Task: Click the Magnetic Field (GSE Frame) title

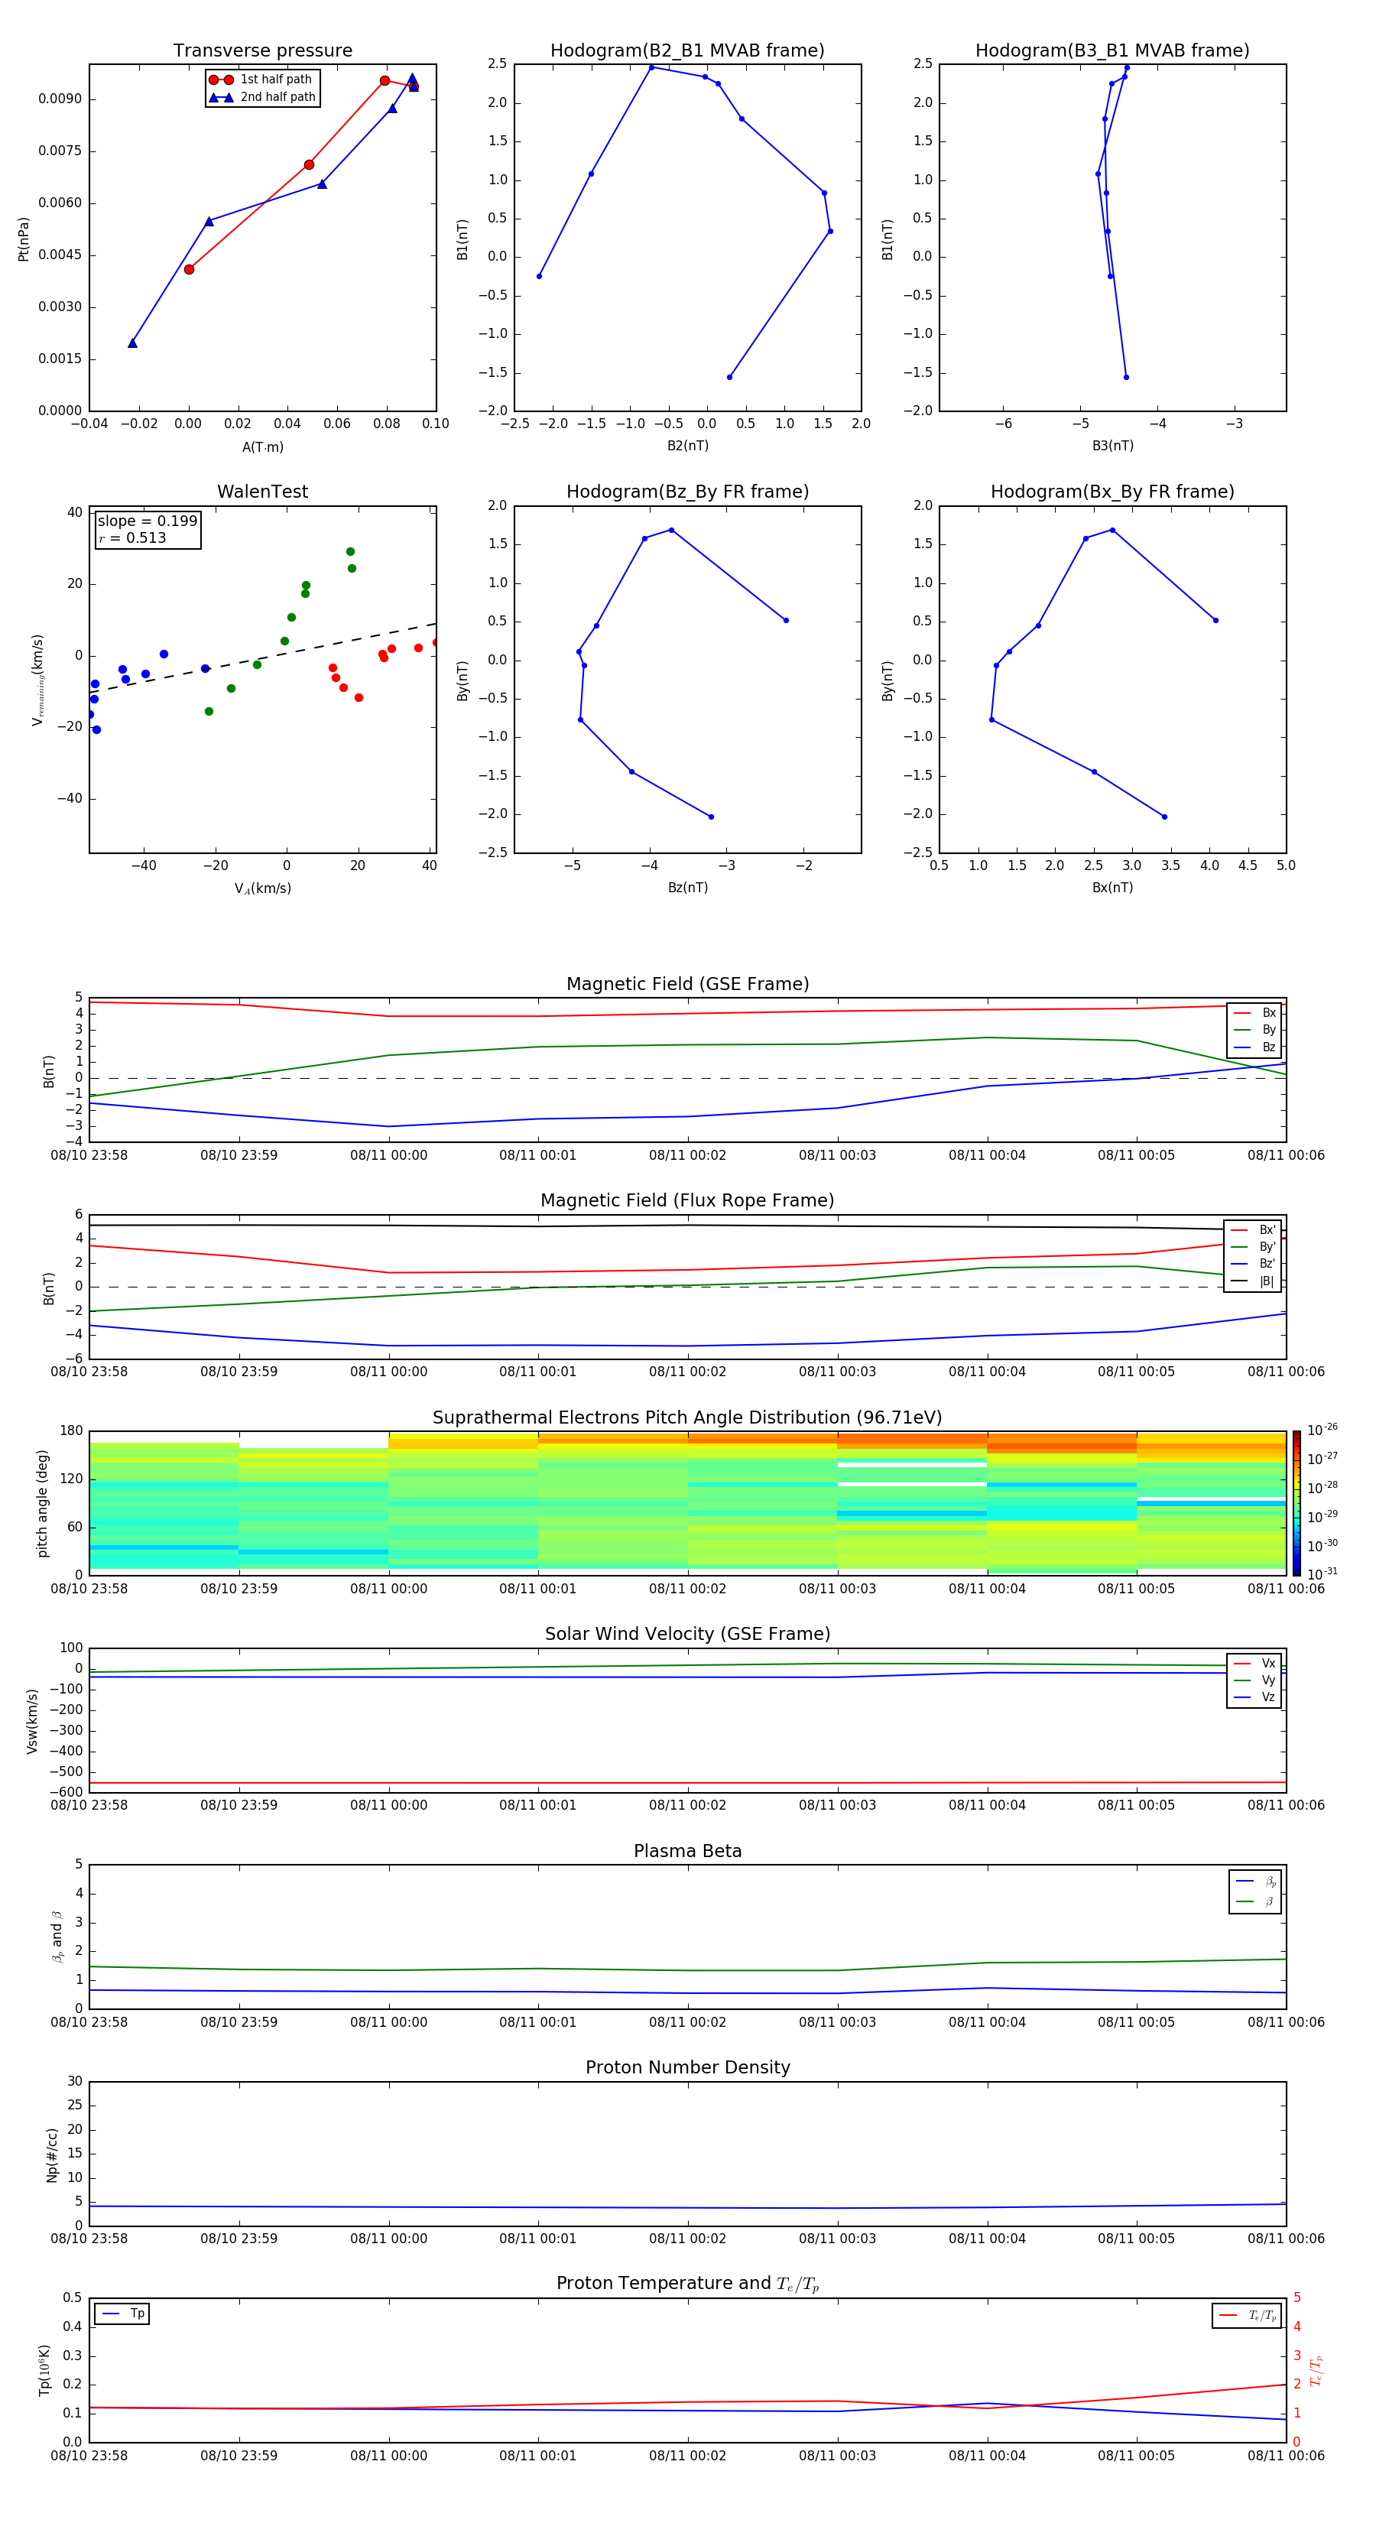Action: point(687,984)
